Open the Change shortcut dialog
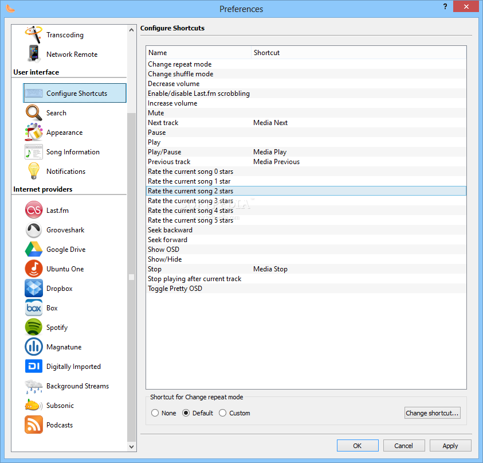 pos(433,413)
